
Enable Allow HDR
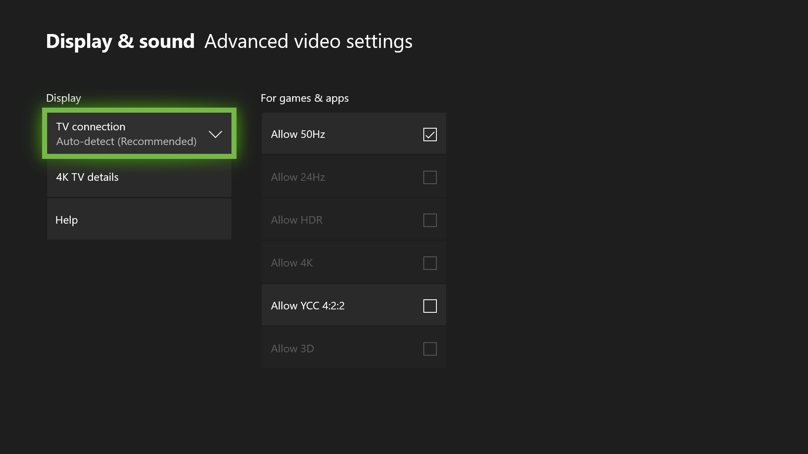[x=430, y=220]
